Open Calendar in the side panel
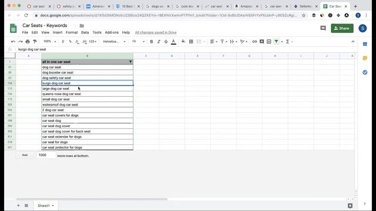The height and width of the screenshot is (211, 376). point(365,44)
